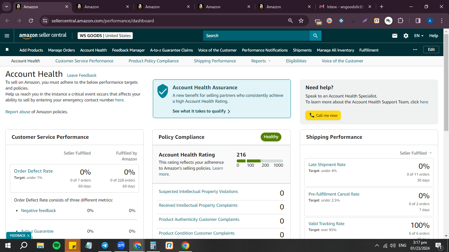Viewport: 449px width, 252px height.
Task: Go to the Eligibilities tab
Action: pos(296,61)
